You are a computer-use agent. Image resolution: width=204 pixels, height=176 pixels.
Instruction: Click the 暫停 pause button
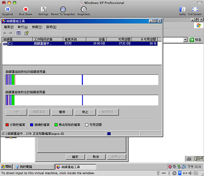(x=62, y=112)
